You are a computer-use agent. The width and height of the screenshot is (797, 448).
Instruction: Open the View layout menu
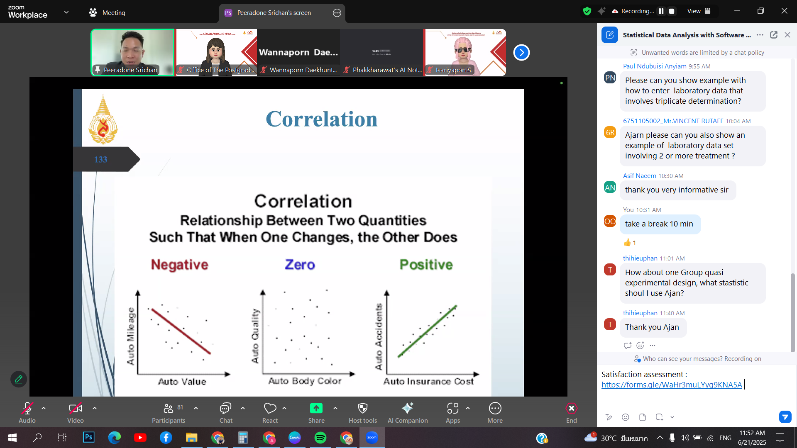pyautogui.click(x=699, y=11)
